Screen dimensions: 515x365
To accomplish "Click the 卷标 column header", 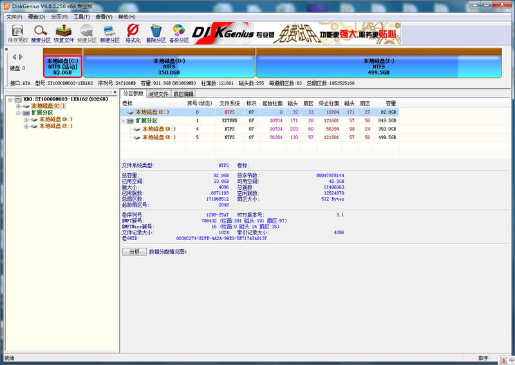I will pyautogui.click(x=153, y=104).
